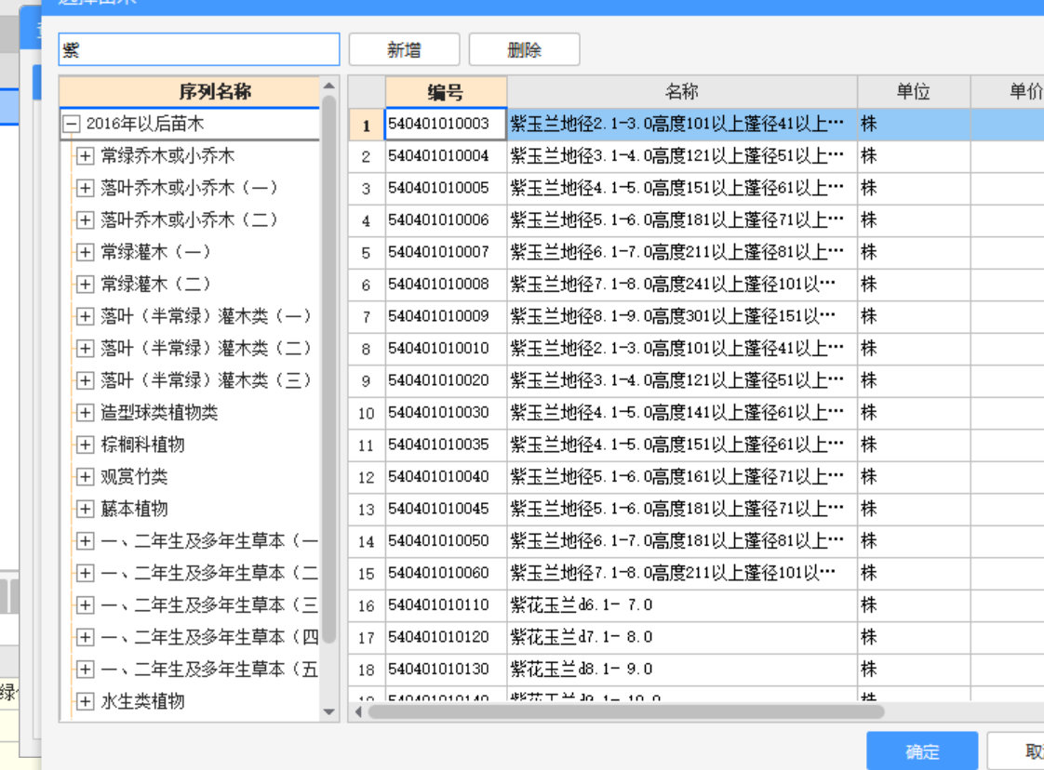This screenshot has width=1044, height=770.
Task: Click the search field containing 紫
Action: coord(199,50)
